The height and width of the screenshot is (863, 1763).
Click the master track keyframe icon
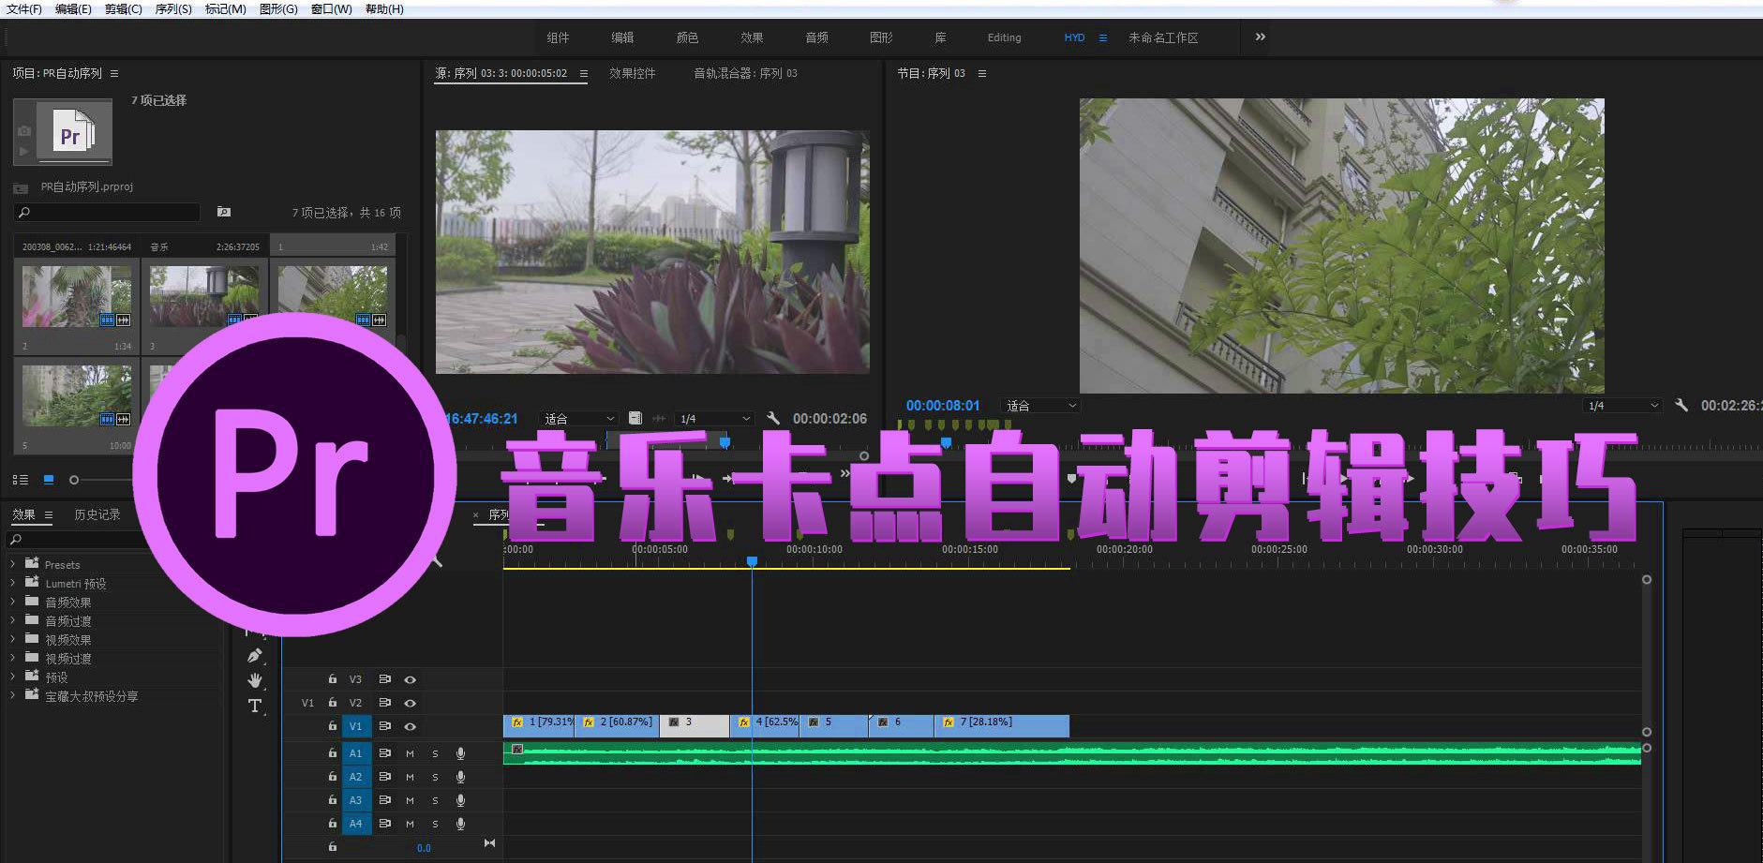pyautogui.click(x=489, y=843)
